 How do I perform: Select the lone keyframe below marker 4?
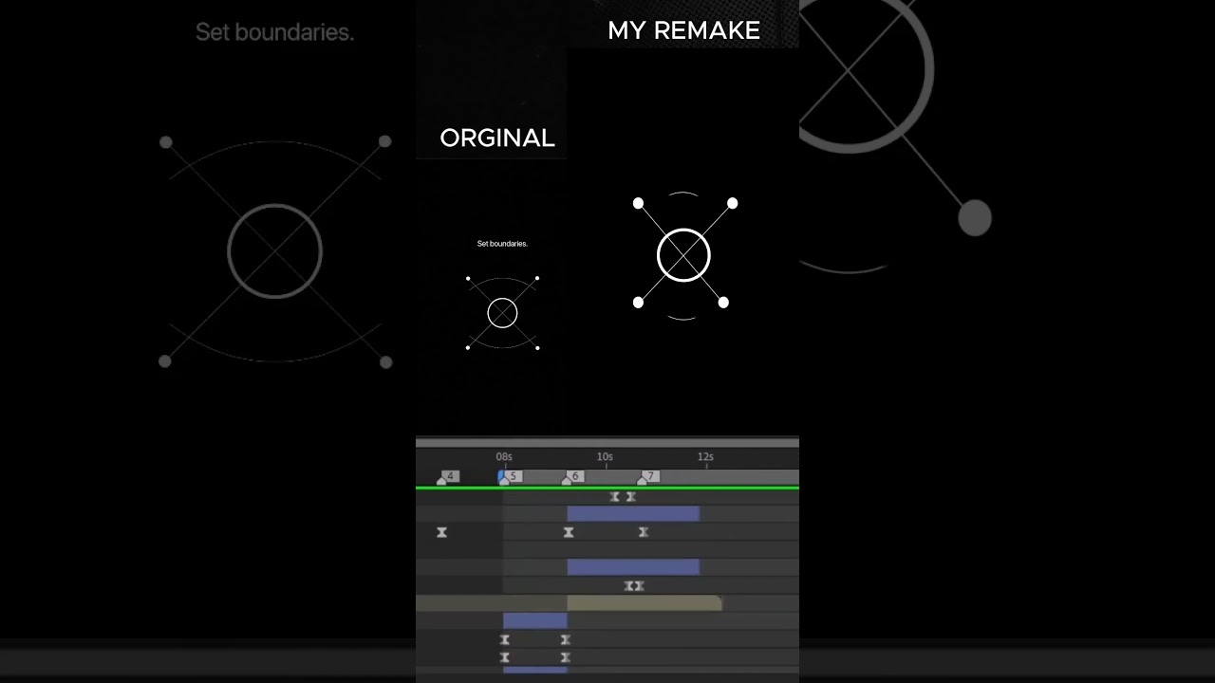coord(441,532)
